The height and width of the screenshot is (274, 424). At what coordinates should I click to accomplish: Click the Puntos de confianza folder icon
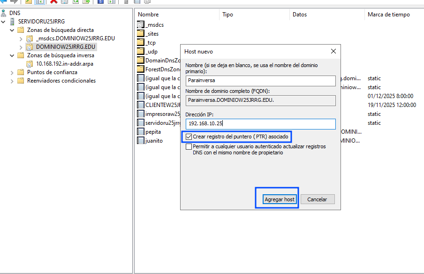(21, 72)
